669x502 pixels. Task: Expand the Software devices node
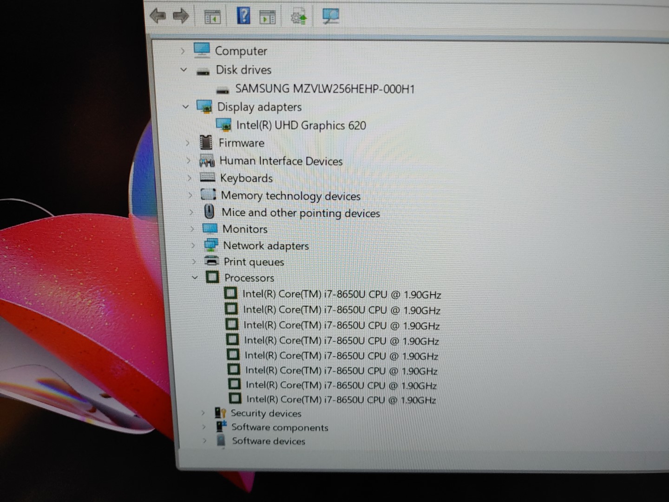(x=204, y=440)
